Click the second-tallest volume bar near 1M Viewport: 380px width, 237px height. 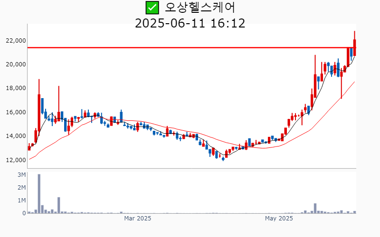point(58,205)
